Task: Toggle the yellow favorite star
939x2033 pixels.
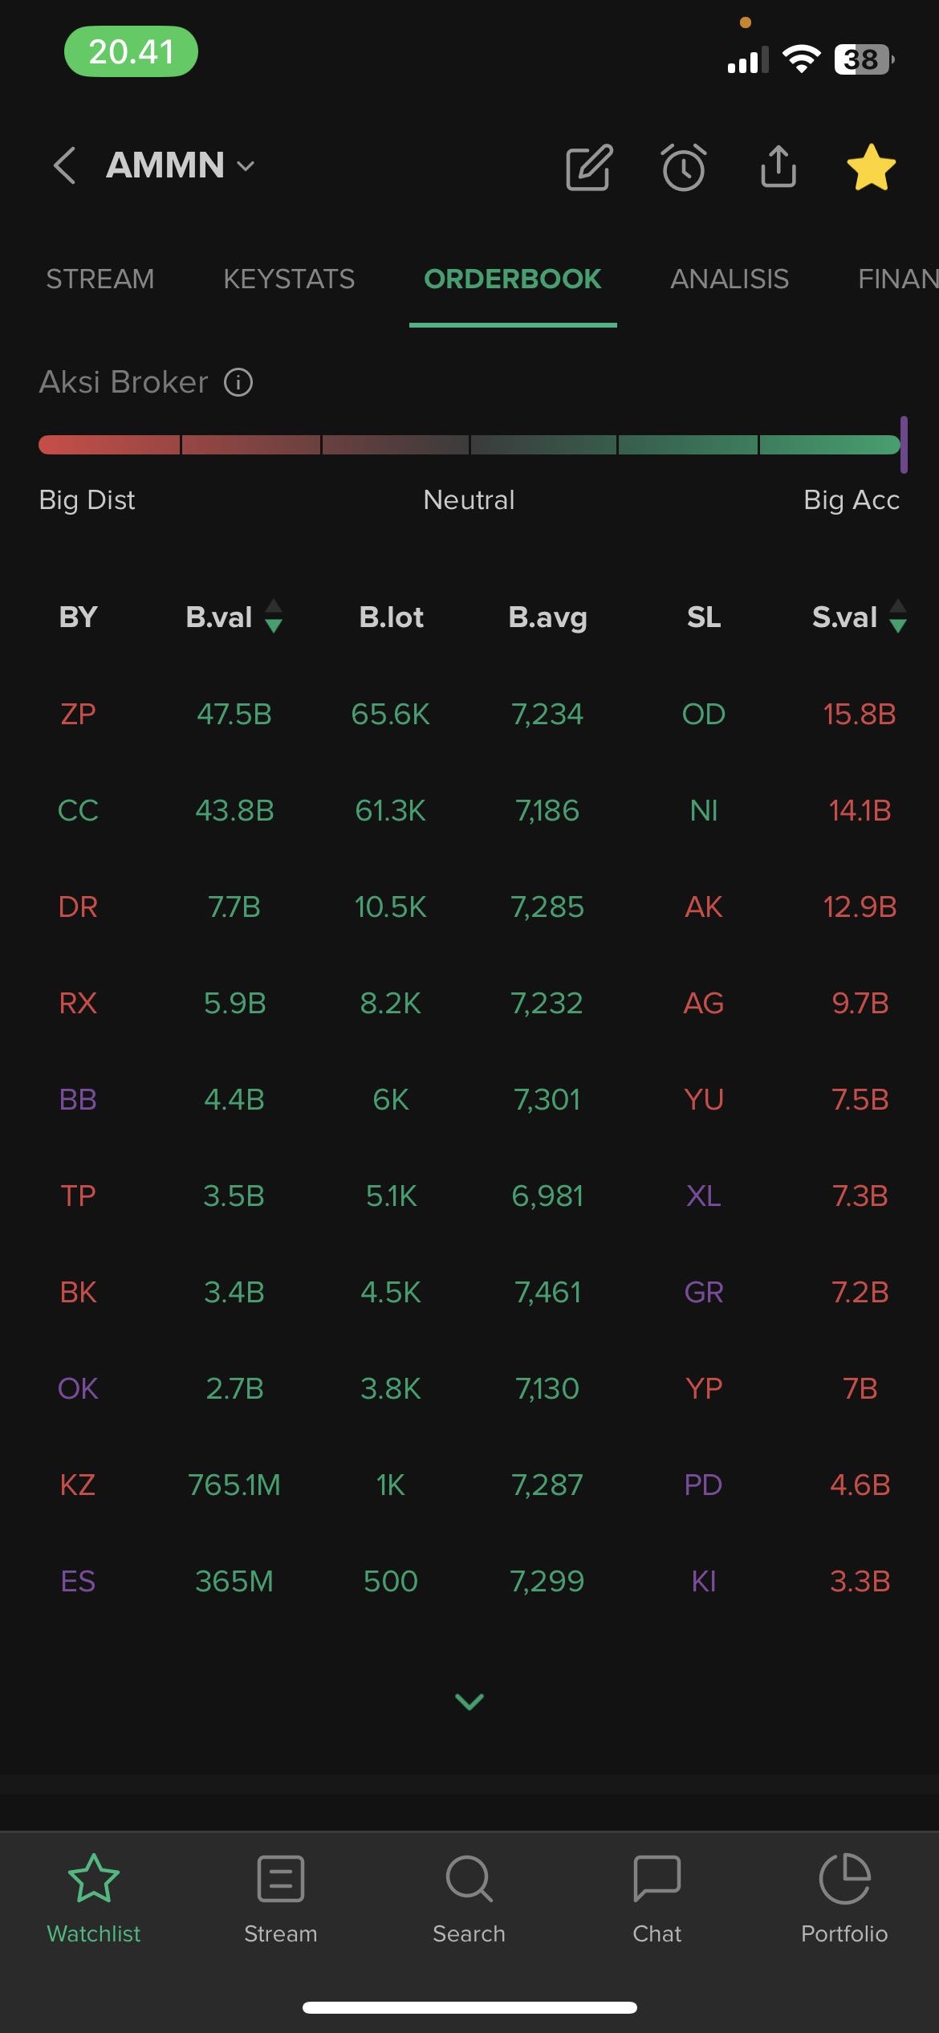Action: (871, 168)
